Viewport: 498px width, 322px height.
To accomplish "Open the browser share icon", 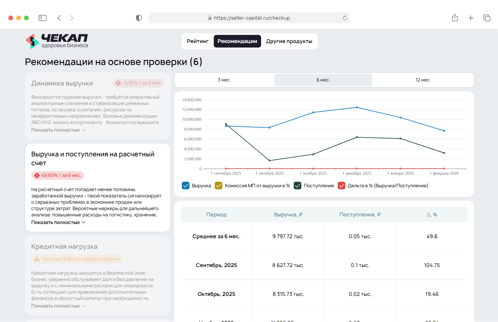I will click(x=455, y=18).
